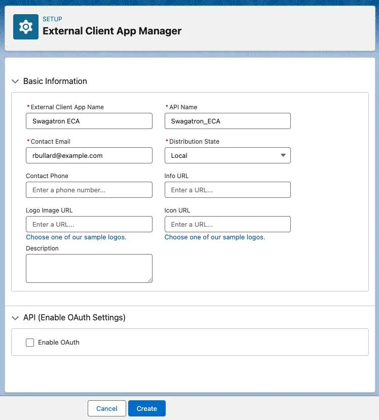The height and width of the screenshot is (420, 379).
Task: Click the Icon URL input
Action: point(228,224)
